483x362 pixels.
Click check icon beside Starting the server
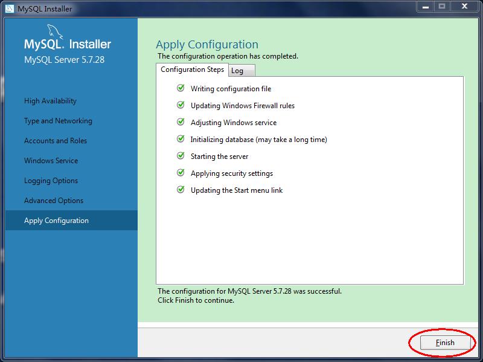coord(181,156)
